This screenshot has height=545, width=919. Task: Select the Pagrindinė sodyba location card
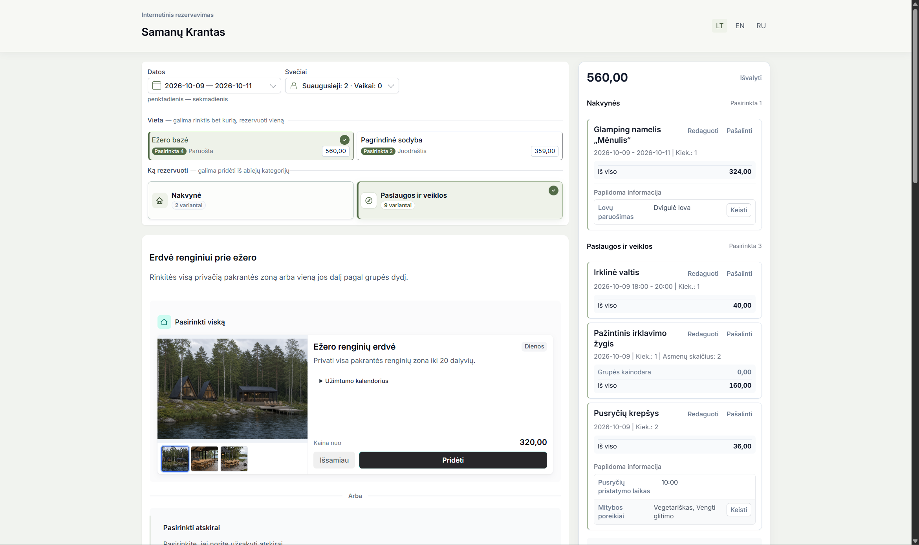[459, 146]
